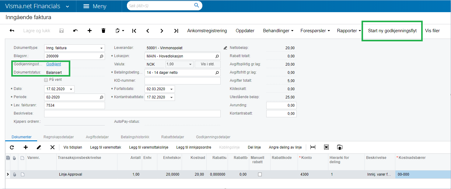
Task: Click the search magnifier in top bar
Action: coord(197,5)
